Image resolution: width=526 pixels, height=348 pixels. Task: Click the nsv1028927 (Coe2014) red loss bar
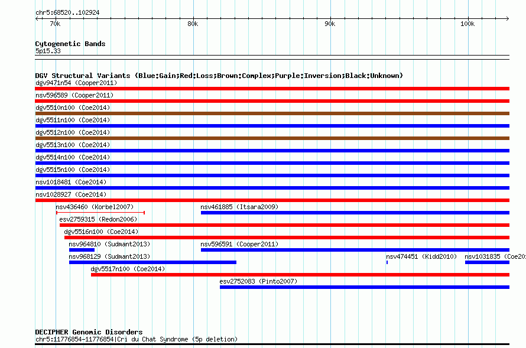click(272, 200)
